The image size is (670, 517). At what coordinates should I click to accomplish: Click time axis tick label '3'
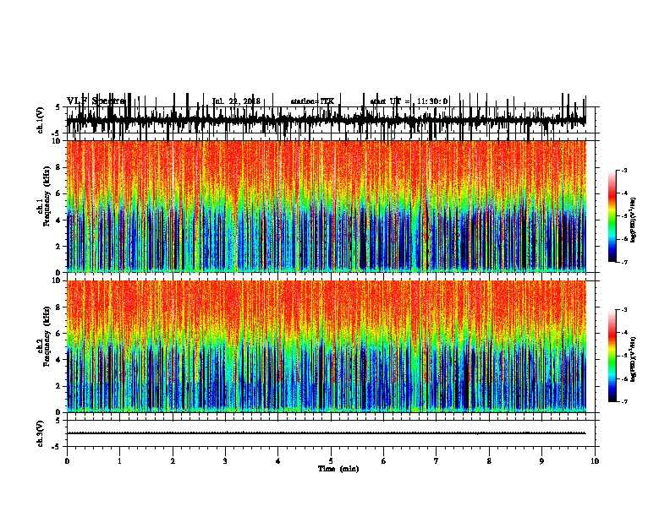click(x=225, y=460)
